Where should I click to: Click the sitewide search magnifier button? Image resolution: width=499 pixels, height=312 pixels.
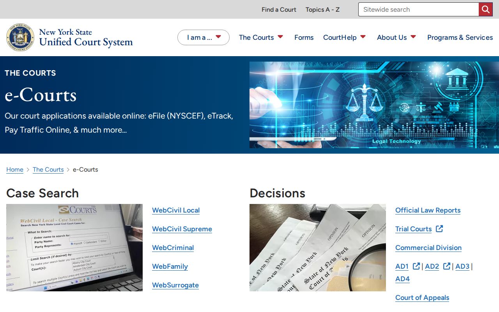pos(486,9)
